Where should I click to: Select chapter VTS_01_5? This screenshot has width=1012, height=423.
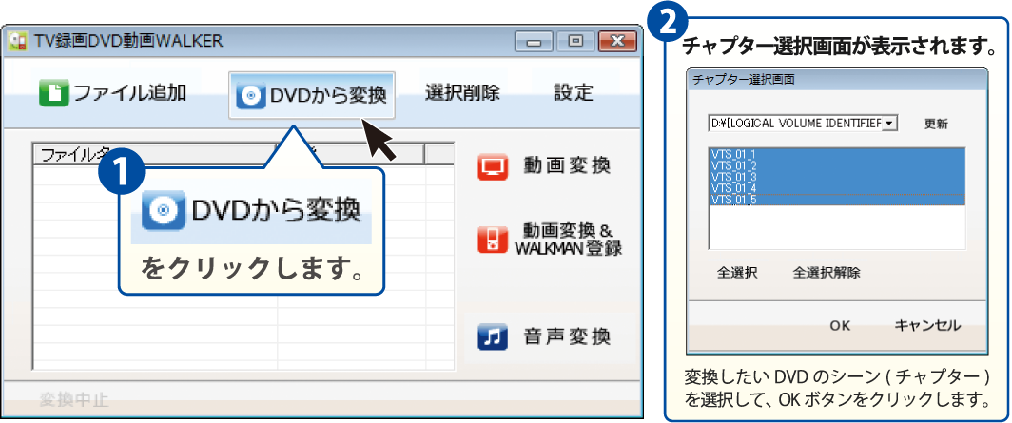coord(837,200)
